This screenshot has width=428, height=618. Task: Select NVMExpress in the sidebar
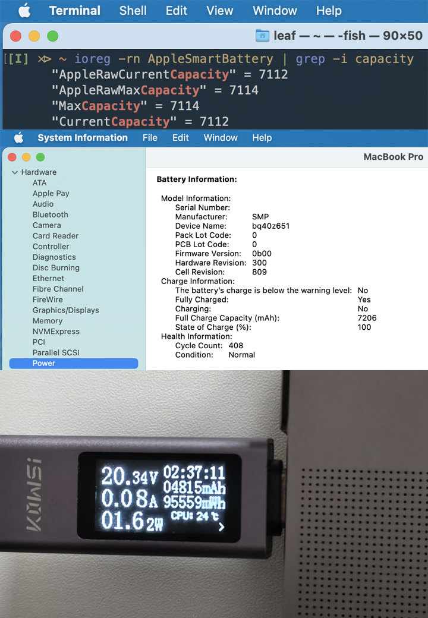click(56, 332)
